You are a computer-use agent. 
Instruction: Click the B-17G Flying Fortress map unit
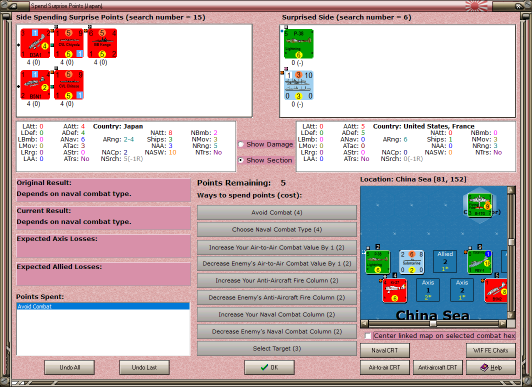(480, 205)
